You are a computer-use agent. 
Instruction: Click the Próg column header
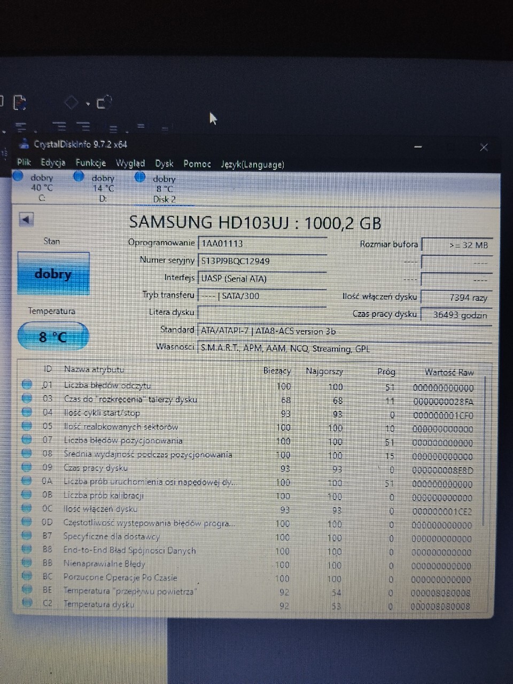386,372
